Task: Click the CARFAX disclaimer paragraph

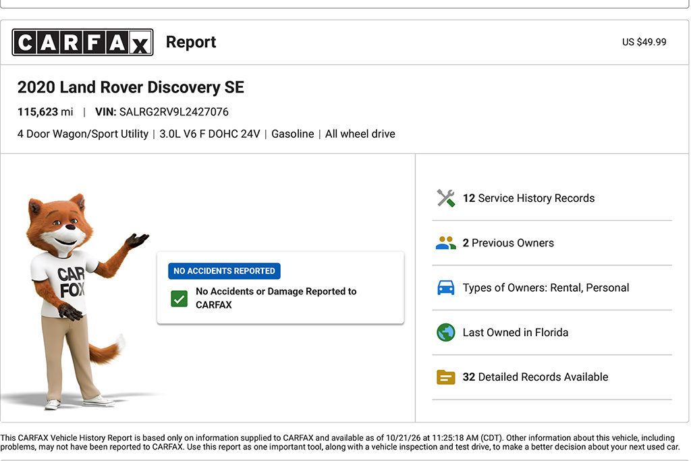Action: click(x=340, y=442)
